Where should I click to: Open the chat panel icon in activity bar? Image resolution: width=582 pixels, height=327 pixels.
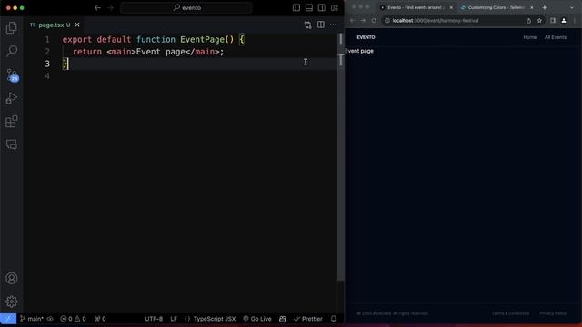pyautogui.click(x=12, y=144)
